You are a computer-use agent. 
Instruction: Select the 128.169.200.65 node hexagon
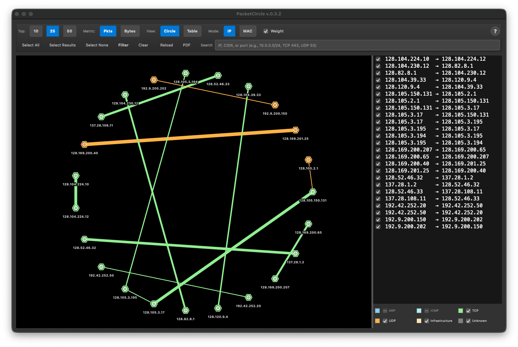click(x=308, y=224)
